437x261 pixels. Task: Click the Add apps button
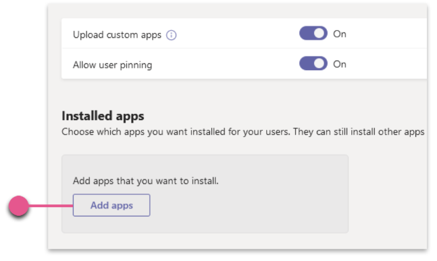(x=111, y=205)
